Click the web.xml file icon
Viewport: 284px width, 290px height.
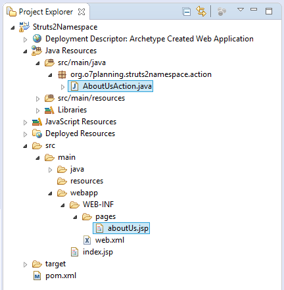pos(87,240)
